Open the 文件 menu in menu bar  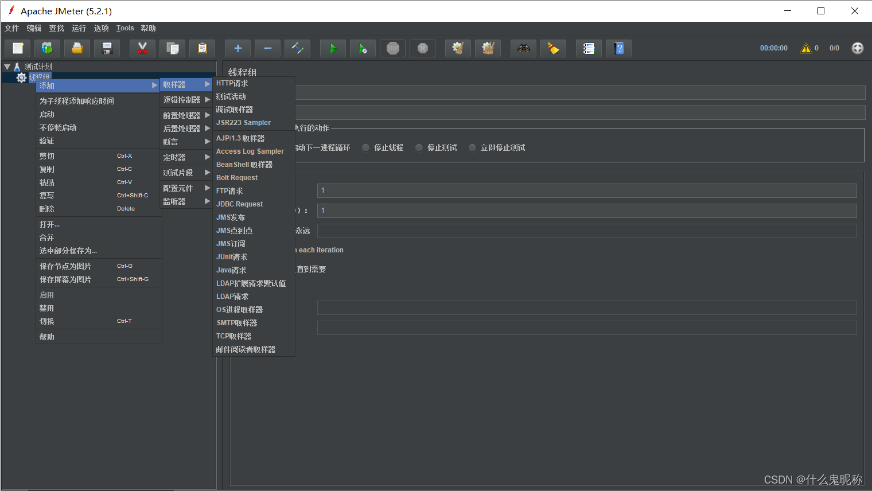point(11,28)
